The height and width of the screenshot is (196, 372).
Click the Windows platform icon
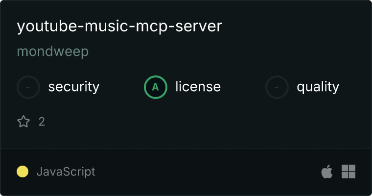coord(349,171)
